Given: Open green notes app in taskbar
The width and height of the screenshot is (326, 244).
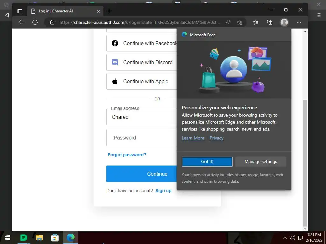Looking at the screenshot, I should [x=24, y=238].
